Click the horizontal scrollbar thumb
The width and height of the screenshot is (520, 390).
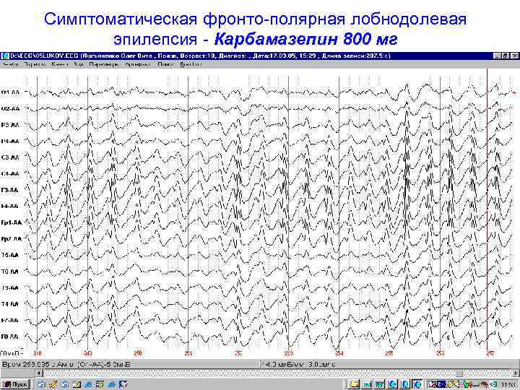459,373
